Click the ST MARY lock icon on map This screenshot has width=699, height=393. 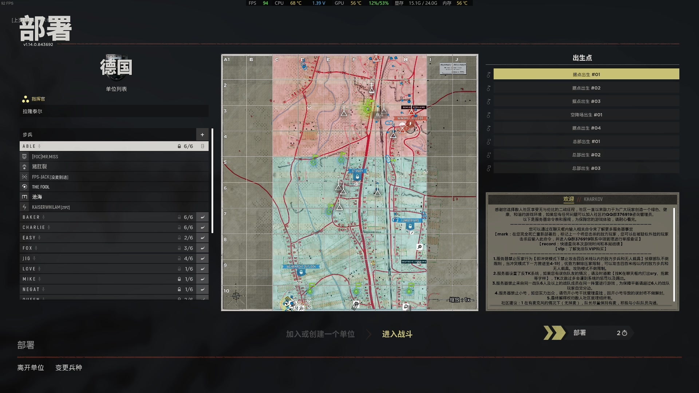(357, 177)
